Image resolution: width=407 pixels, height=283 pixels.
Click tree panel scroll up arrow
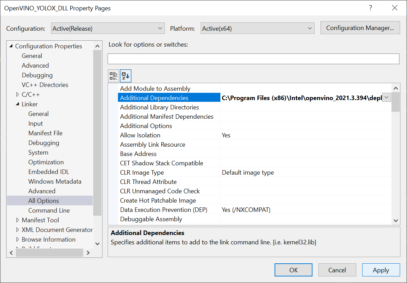(97, 46)
